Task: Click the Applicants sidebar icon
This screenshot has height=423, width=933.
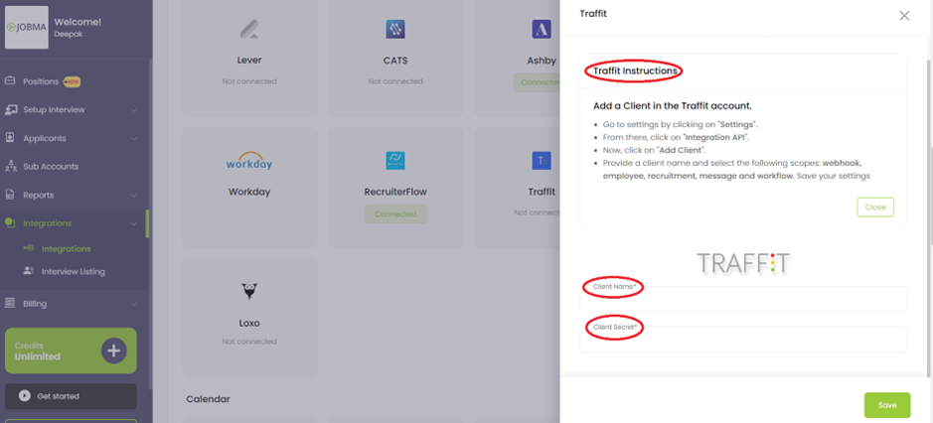Action: [10, 137]
